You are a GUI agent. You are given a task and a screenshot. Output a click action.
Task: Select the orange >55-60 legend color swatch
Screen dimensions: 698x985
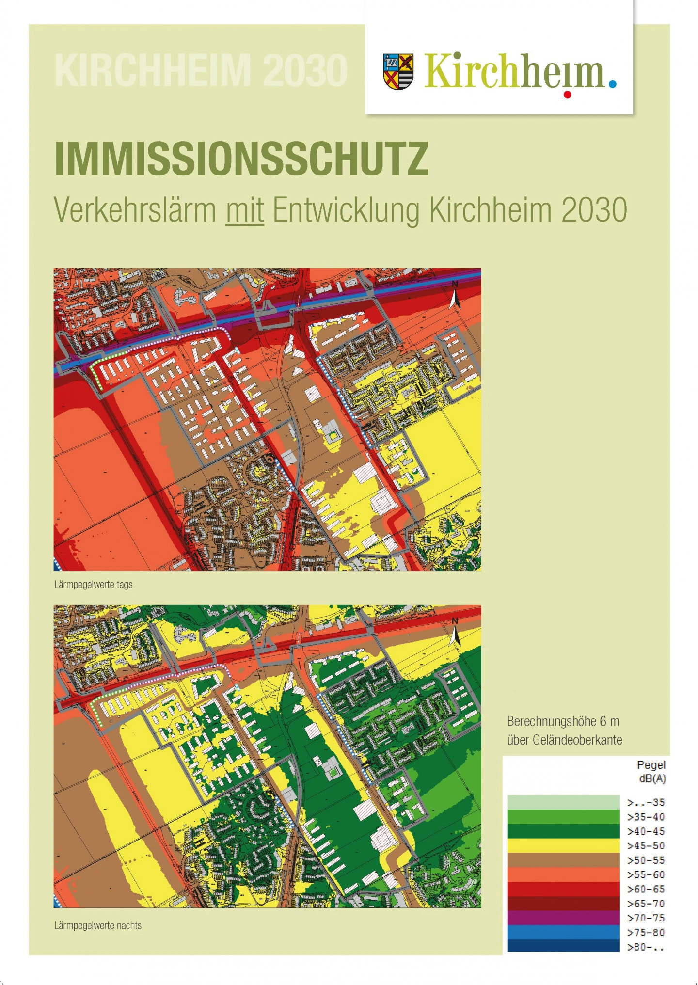point(563,875)
